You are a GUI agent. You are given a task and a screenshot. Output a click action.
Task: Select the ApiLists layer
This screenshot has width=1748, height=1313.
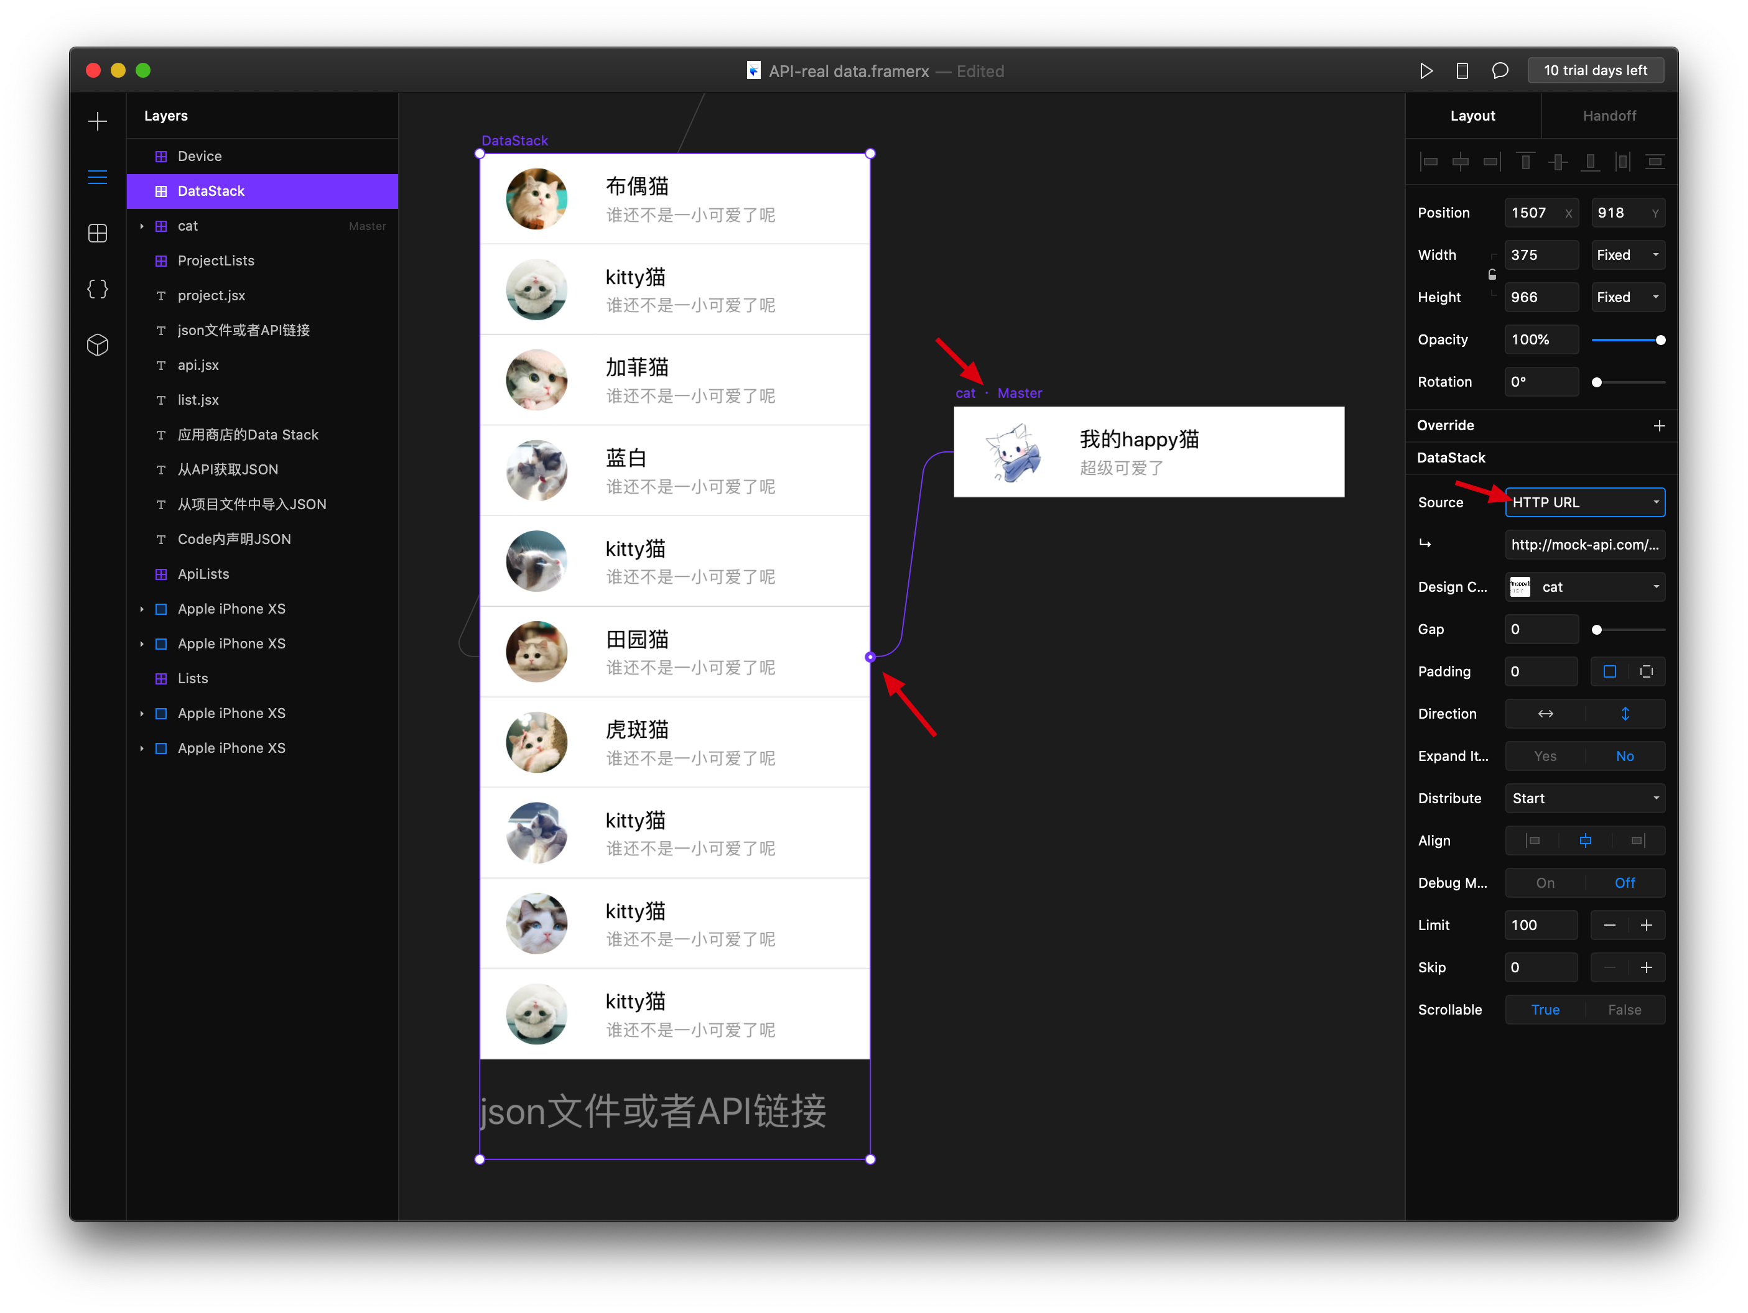point(263,574)
